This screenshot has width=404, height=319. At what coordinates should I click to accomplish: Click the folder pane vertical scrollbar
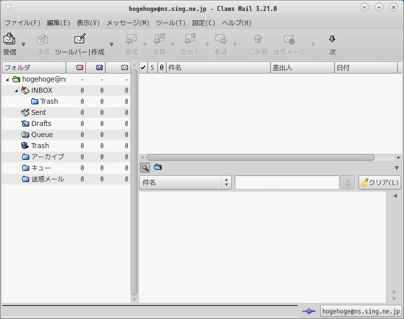134,182
